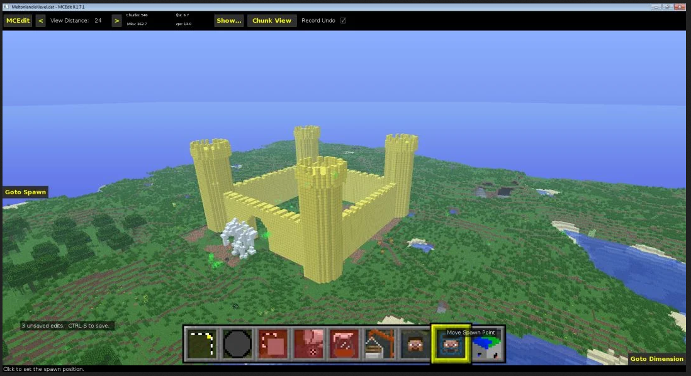Click the "View Distance:" label

click(70, 21)
